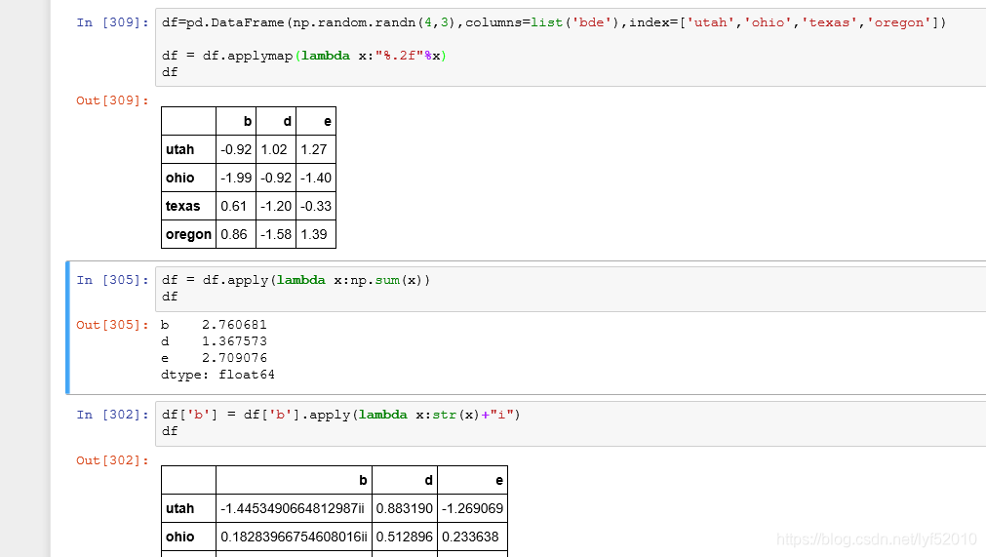Click cell value -1.58 in oregon row
The image size is (986, 557).
click(276, 234)
